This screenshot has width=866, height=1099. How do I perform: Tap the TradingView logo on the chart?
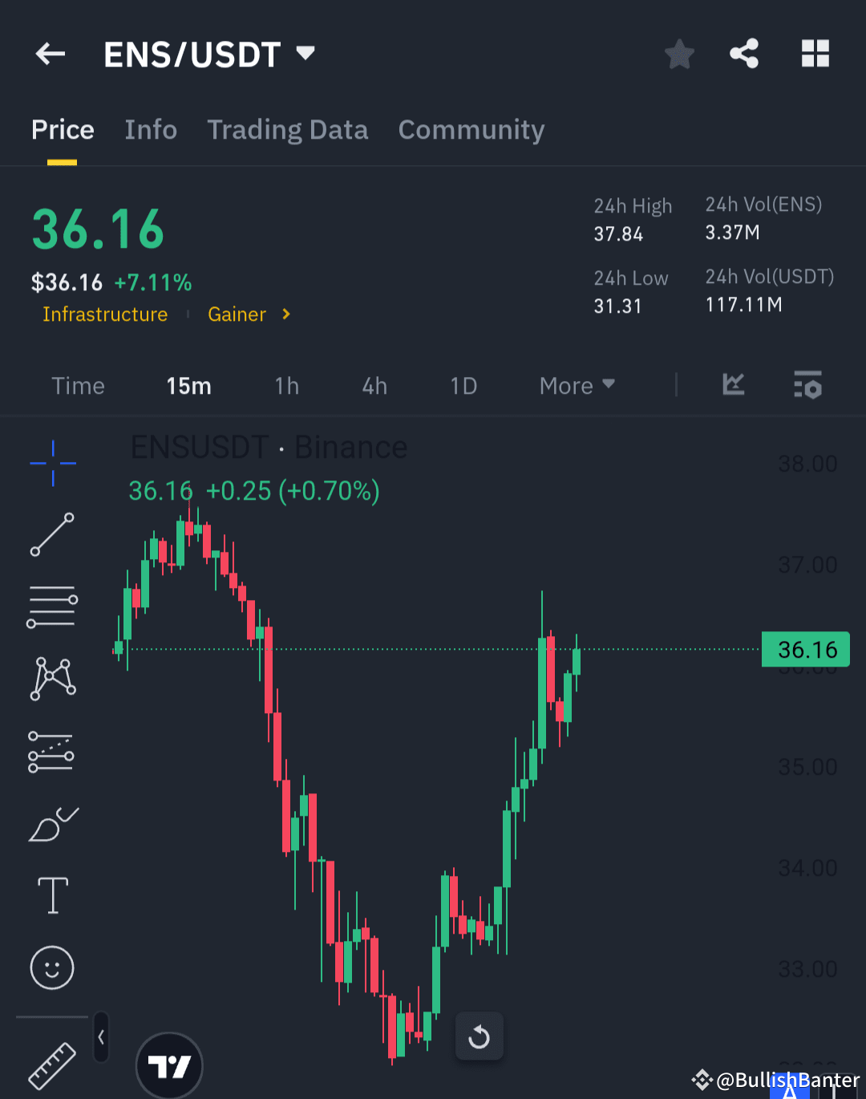coord(169,1066)
